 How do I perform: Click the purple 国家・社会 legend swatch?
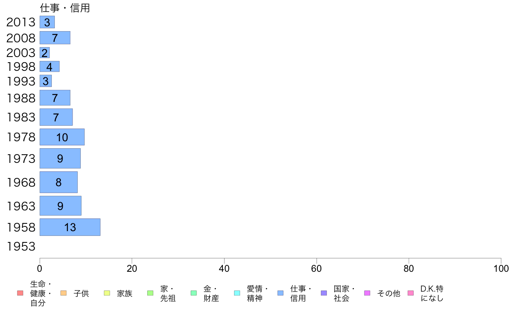click(324, 293)
